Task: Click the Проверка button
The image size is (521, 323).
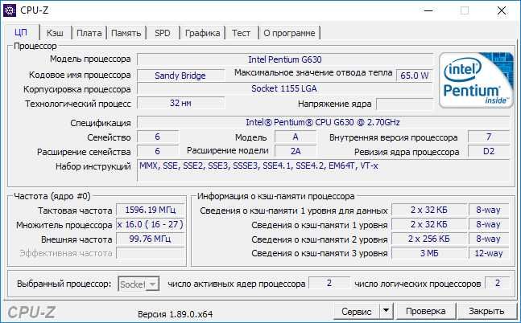Action: [x=426, y=312]
